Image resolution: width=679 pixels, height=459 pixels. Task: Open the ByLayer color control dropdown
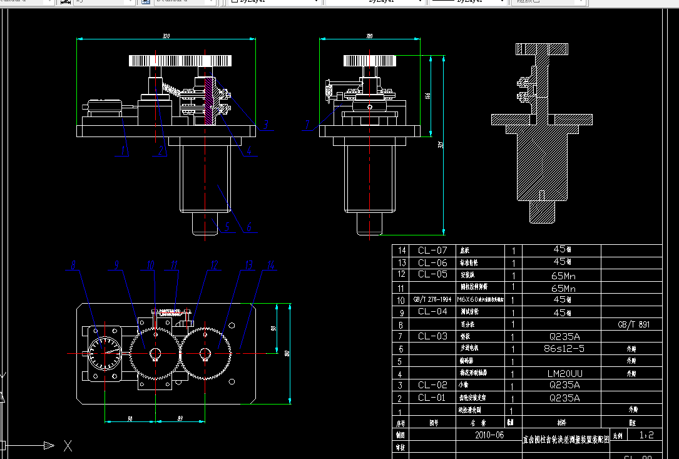[x=275, y=2]
